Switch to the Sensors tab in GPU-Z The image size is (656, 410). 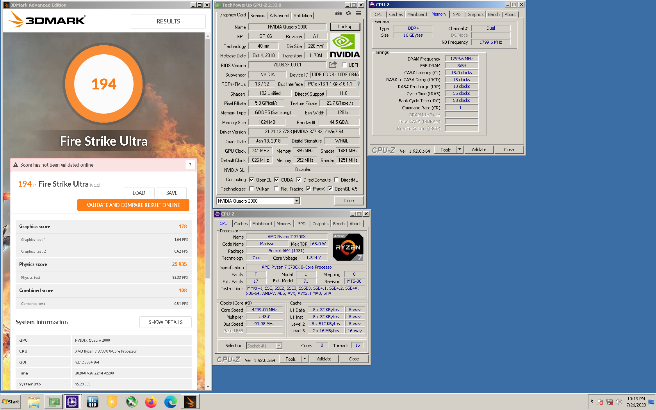pyautogui.click(x=258, y=15)
